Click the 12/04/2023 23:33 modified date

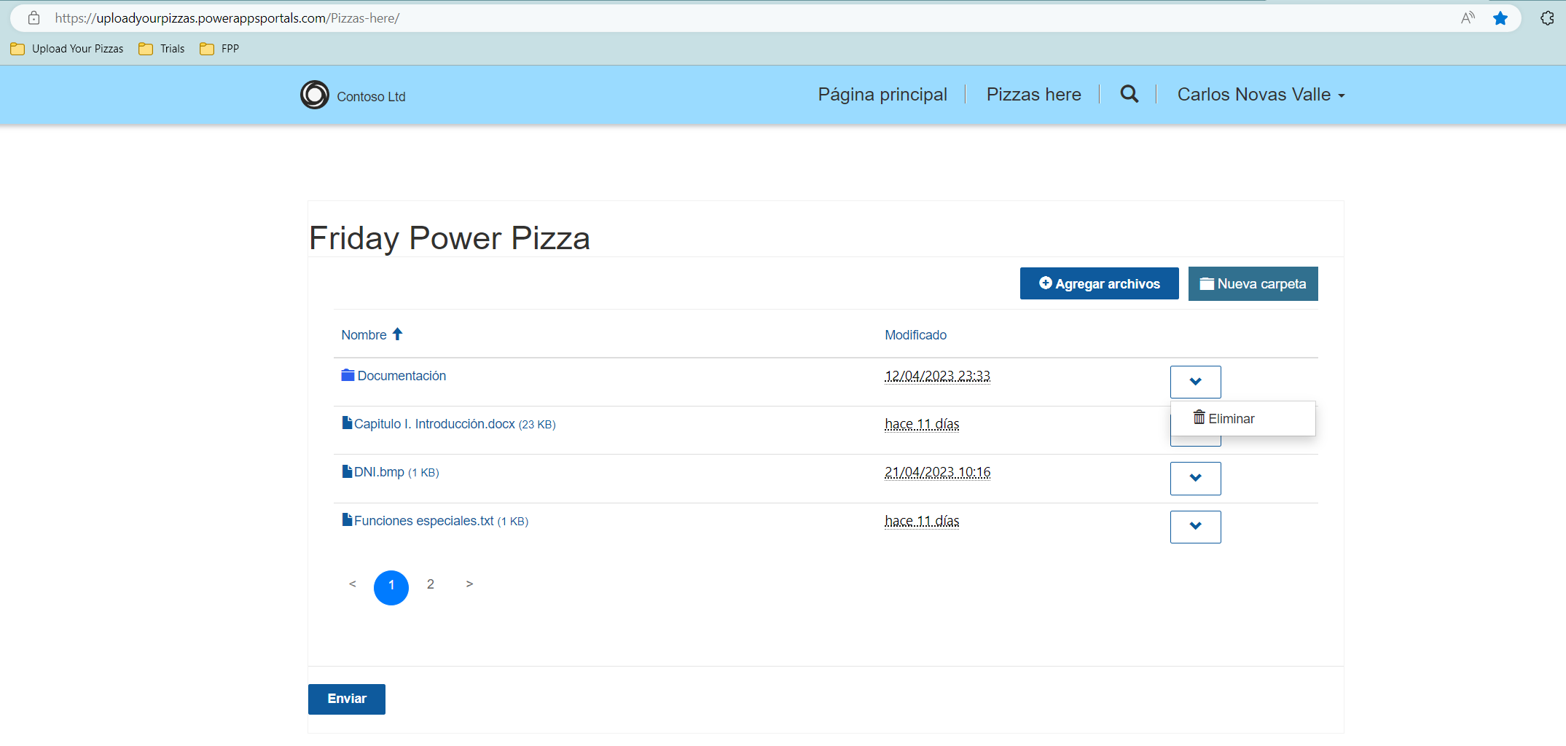937,376
